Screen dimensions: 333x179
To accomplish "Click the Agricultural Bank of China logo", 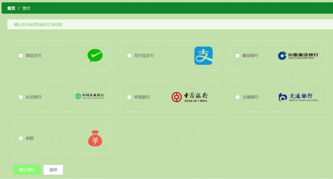I will (x=90, y=96).
